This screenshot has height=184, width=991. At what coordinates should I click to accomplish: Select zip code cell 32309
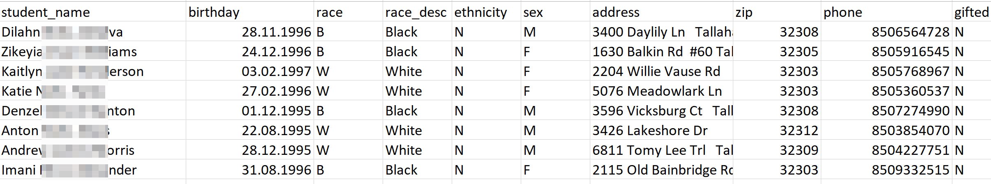[x=799, y=150]
